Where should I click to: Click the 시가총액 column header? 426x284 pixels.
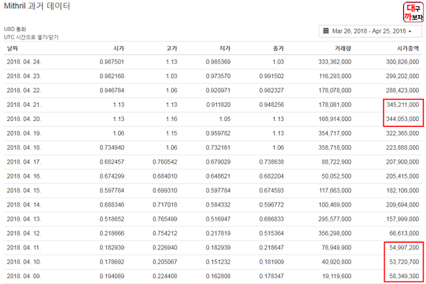pyautogui.click(x=408, y=48)
